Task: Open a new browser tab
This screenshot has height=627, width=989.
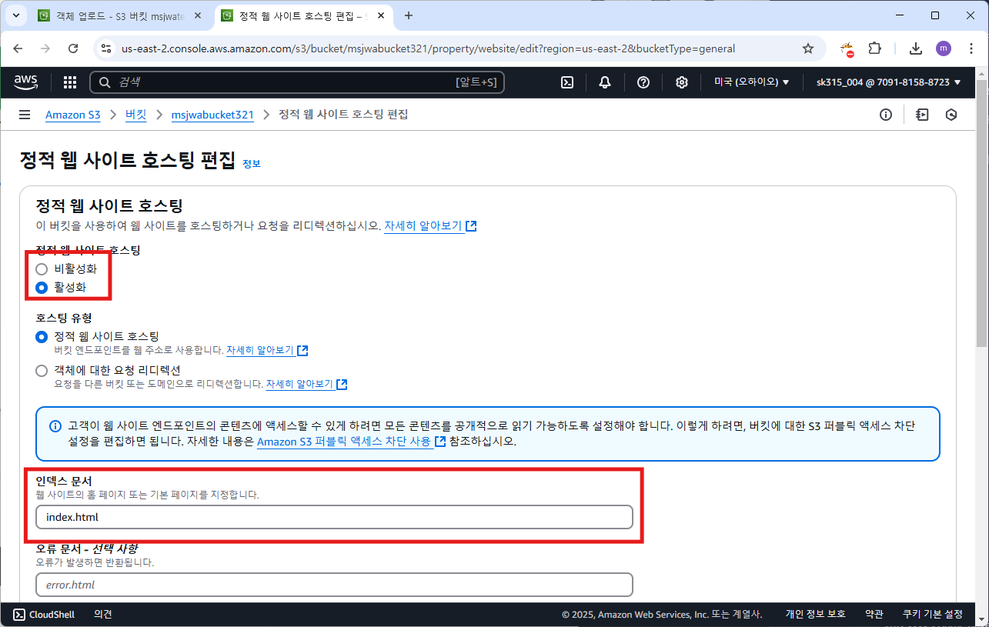Action: click(x=409, y=15)
